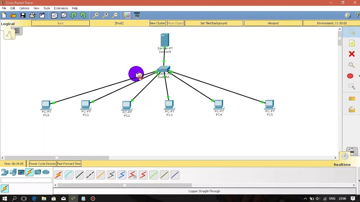The height and width of the screenshot is (202, 360).
Task: Open the shape tool dropdown arrow
Action: [359, 76]
